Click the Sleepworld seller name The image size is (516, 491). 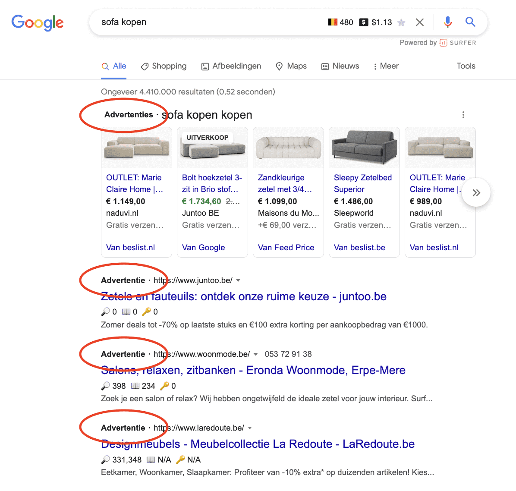tap(354, 213)
